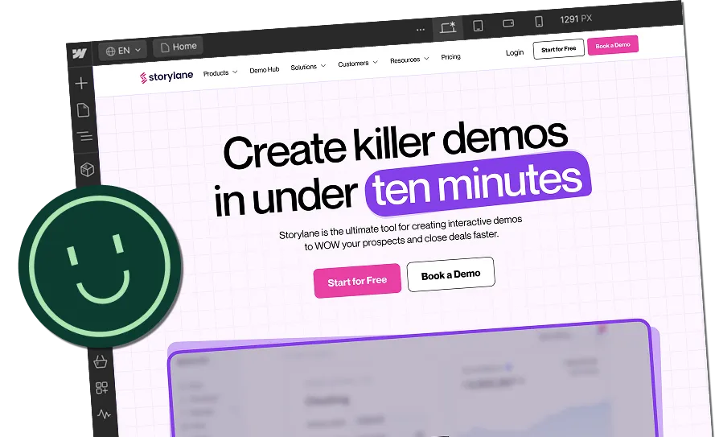This screenshot has width=719, height=437.
Task: Open the Components cube icon
Action: point(87,169)
